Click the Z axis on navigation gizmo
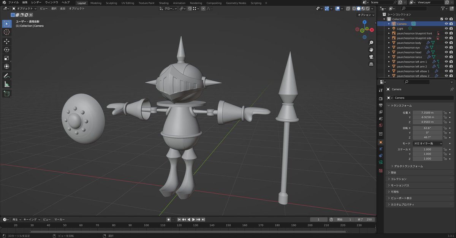 (x=364, y=22)
